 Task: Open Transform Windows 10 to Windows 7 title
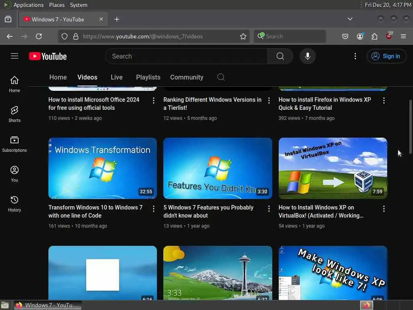[x=95, y=212]
